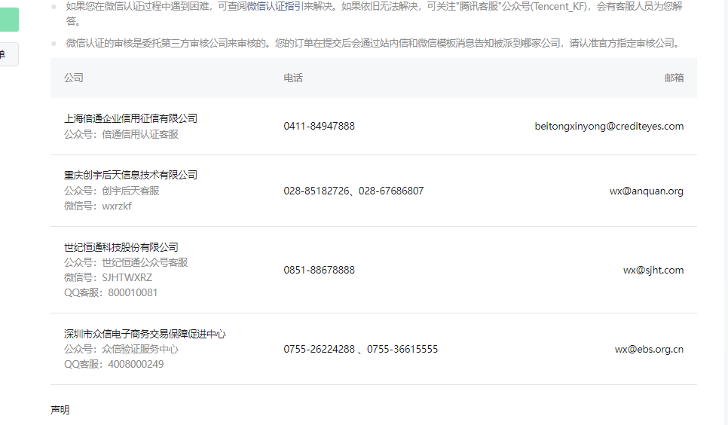Click phone numbers 028-85182726、028-67686807
This screenshot has height=425, width=728.
(353, 191)
